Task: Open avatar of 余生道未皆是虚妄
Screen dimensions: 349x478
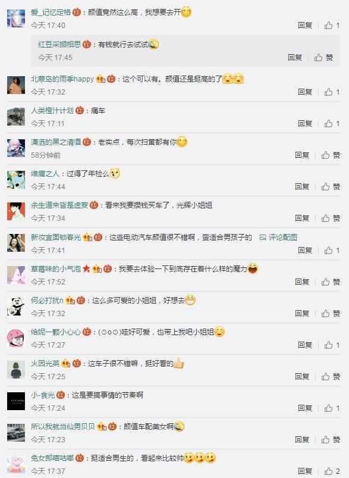Action: coord(16,211)
